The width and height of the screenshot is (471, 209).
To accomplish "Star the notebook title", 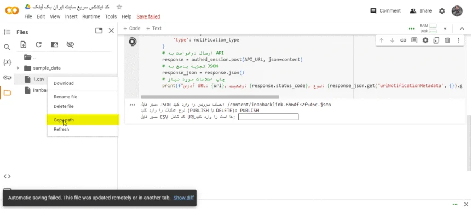I will [x=119, y=7].
